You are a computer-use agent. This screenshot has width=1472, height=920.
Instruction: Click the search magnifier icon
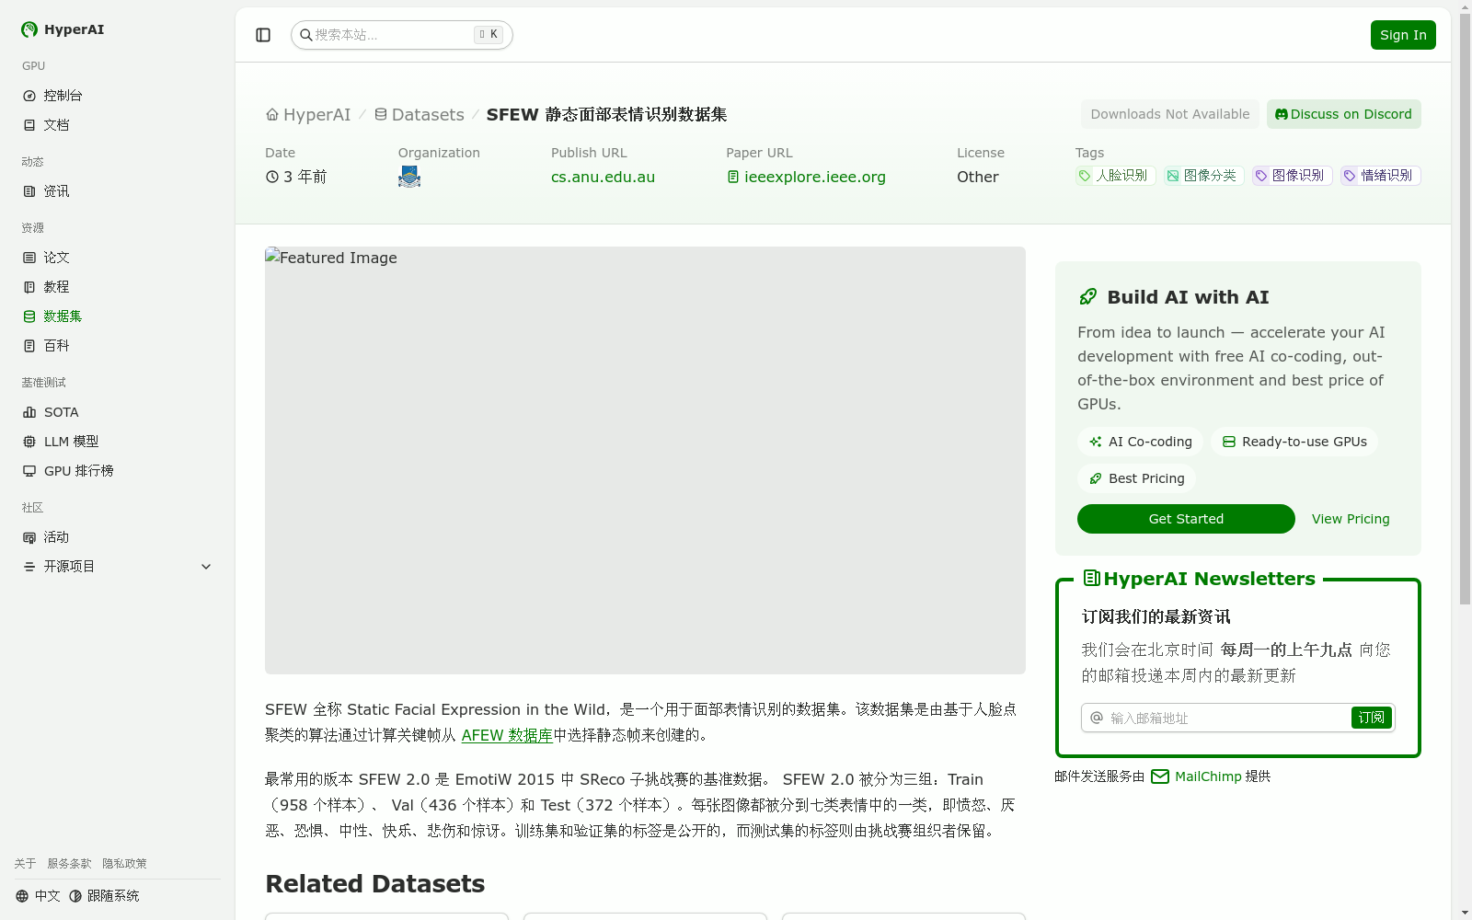[306, 35]
